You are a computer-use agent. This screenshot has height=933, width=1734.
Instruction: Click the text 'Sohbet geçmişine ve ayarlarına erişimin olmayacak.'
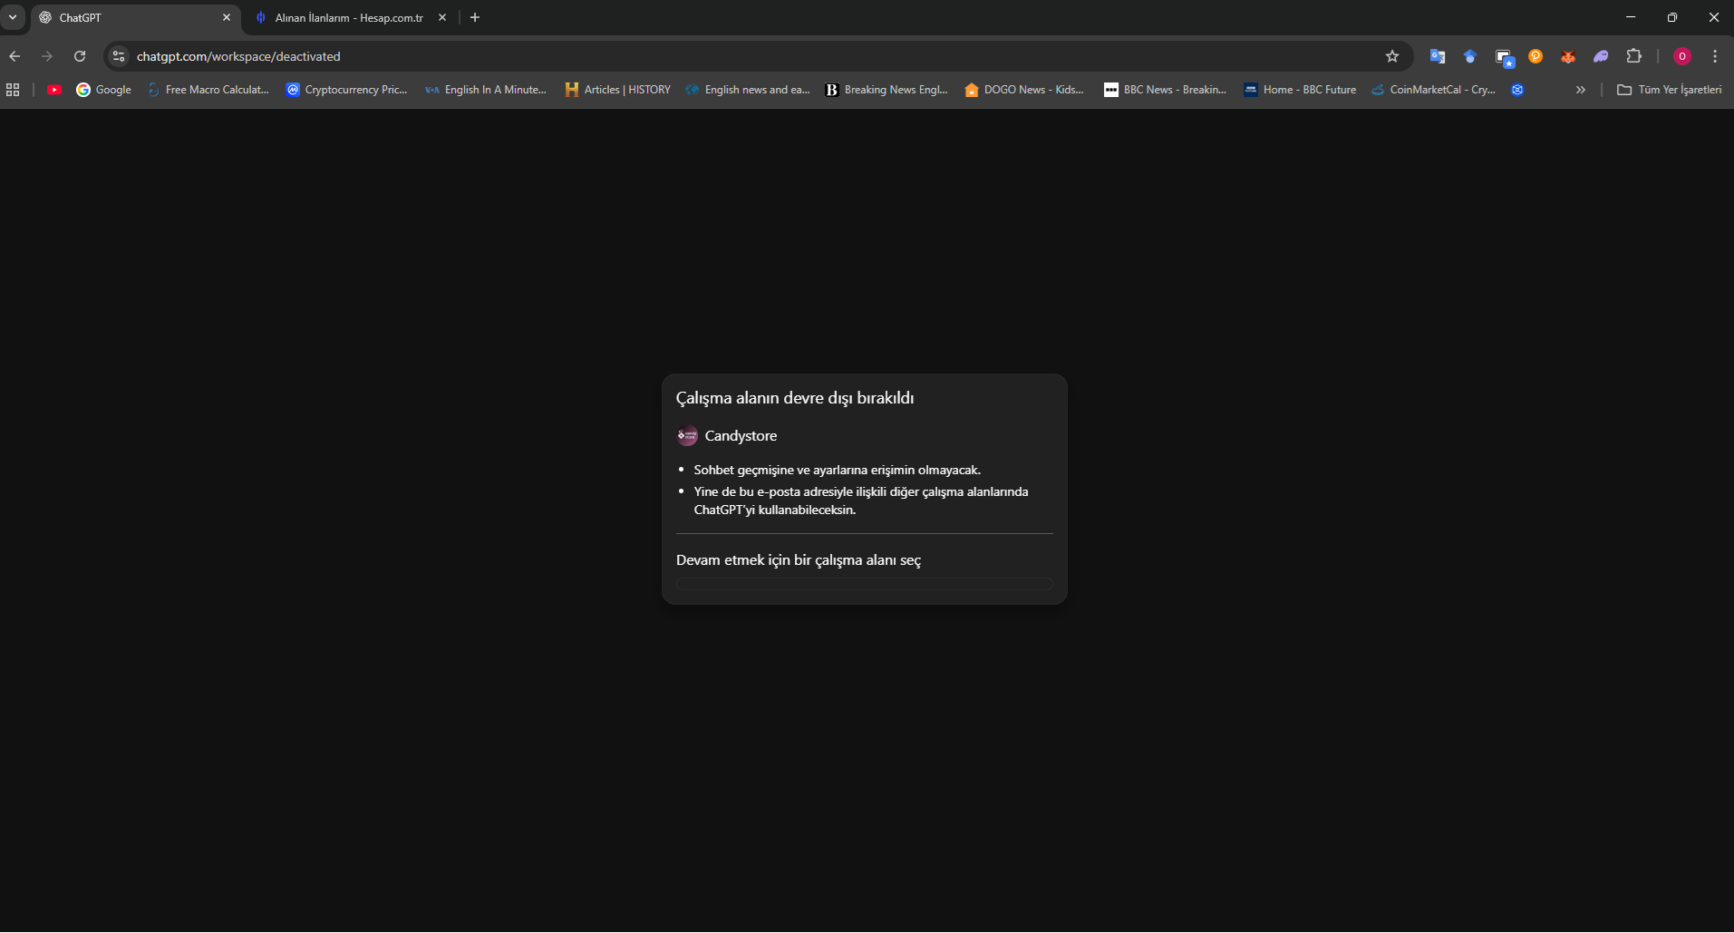pos(838,470)
